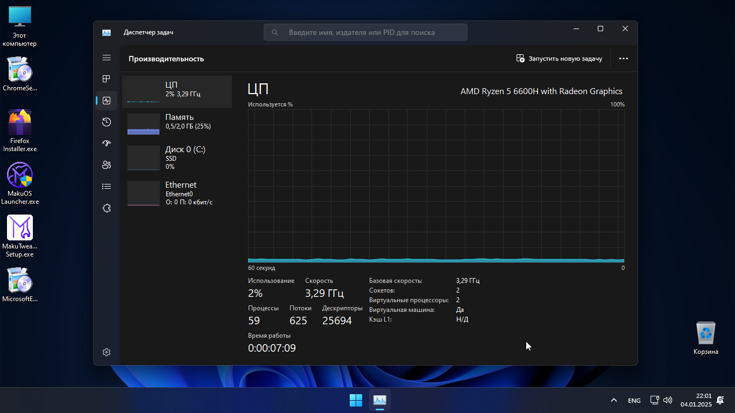Click the ЦП mini usage graph thumbnail
Viewport: 735px width, 413px height.
(x=144, y=92)
